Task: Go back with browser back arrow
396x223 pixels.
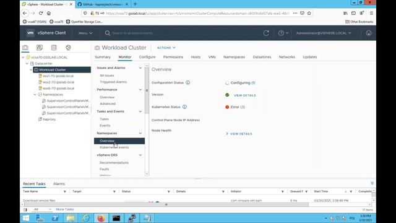Action: pyautogui.click(x=25, y=13)
